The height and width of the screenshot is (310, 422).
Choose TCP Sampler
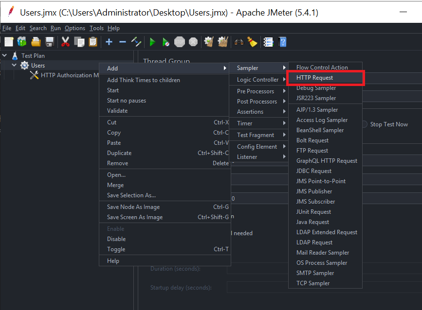coord(325,283)
